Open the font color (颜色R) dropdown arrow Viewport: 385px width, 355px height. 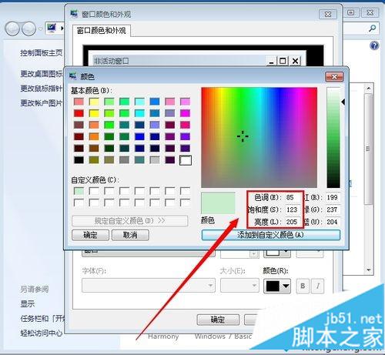[x=286, y=286]
